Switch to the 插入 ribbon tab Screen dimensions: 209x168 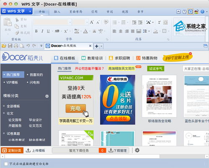coord(57,12)
